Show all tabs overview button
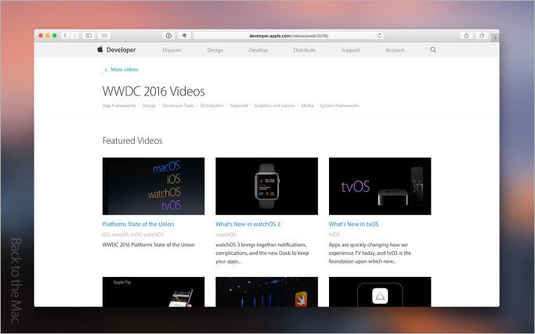The width and height of the screenshot is (535, 334). (482, 35)
